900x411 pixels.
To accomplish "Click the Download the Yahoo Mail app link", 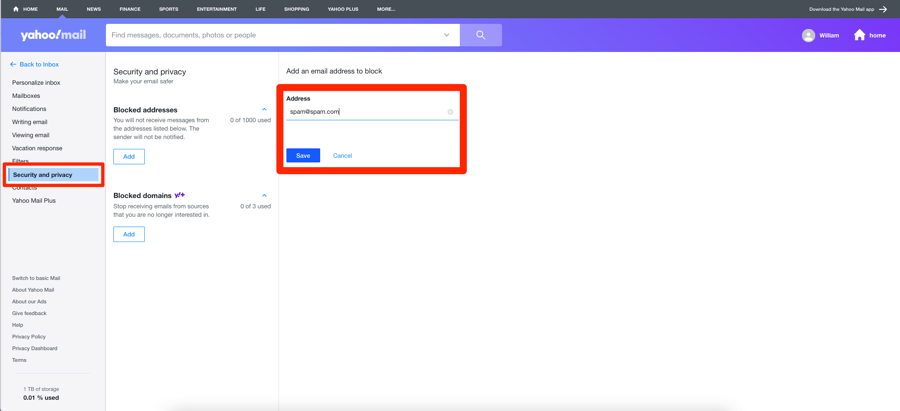I will click(841, 9).
